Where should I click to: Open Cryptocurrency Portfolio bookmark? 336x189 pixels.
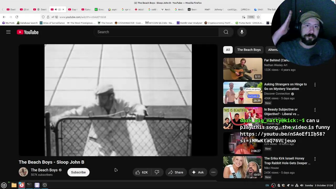point(218,23)
